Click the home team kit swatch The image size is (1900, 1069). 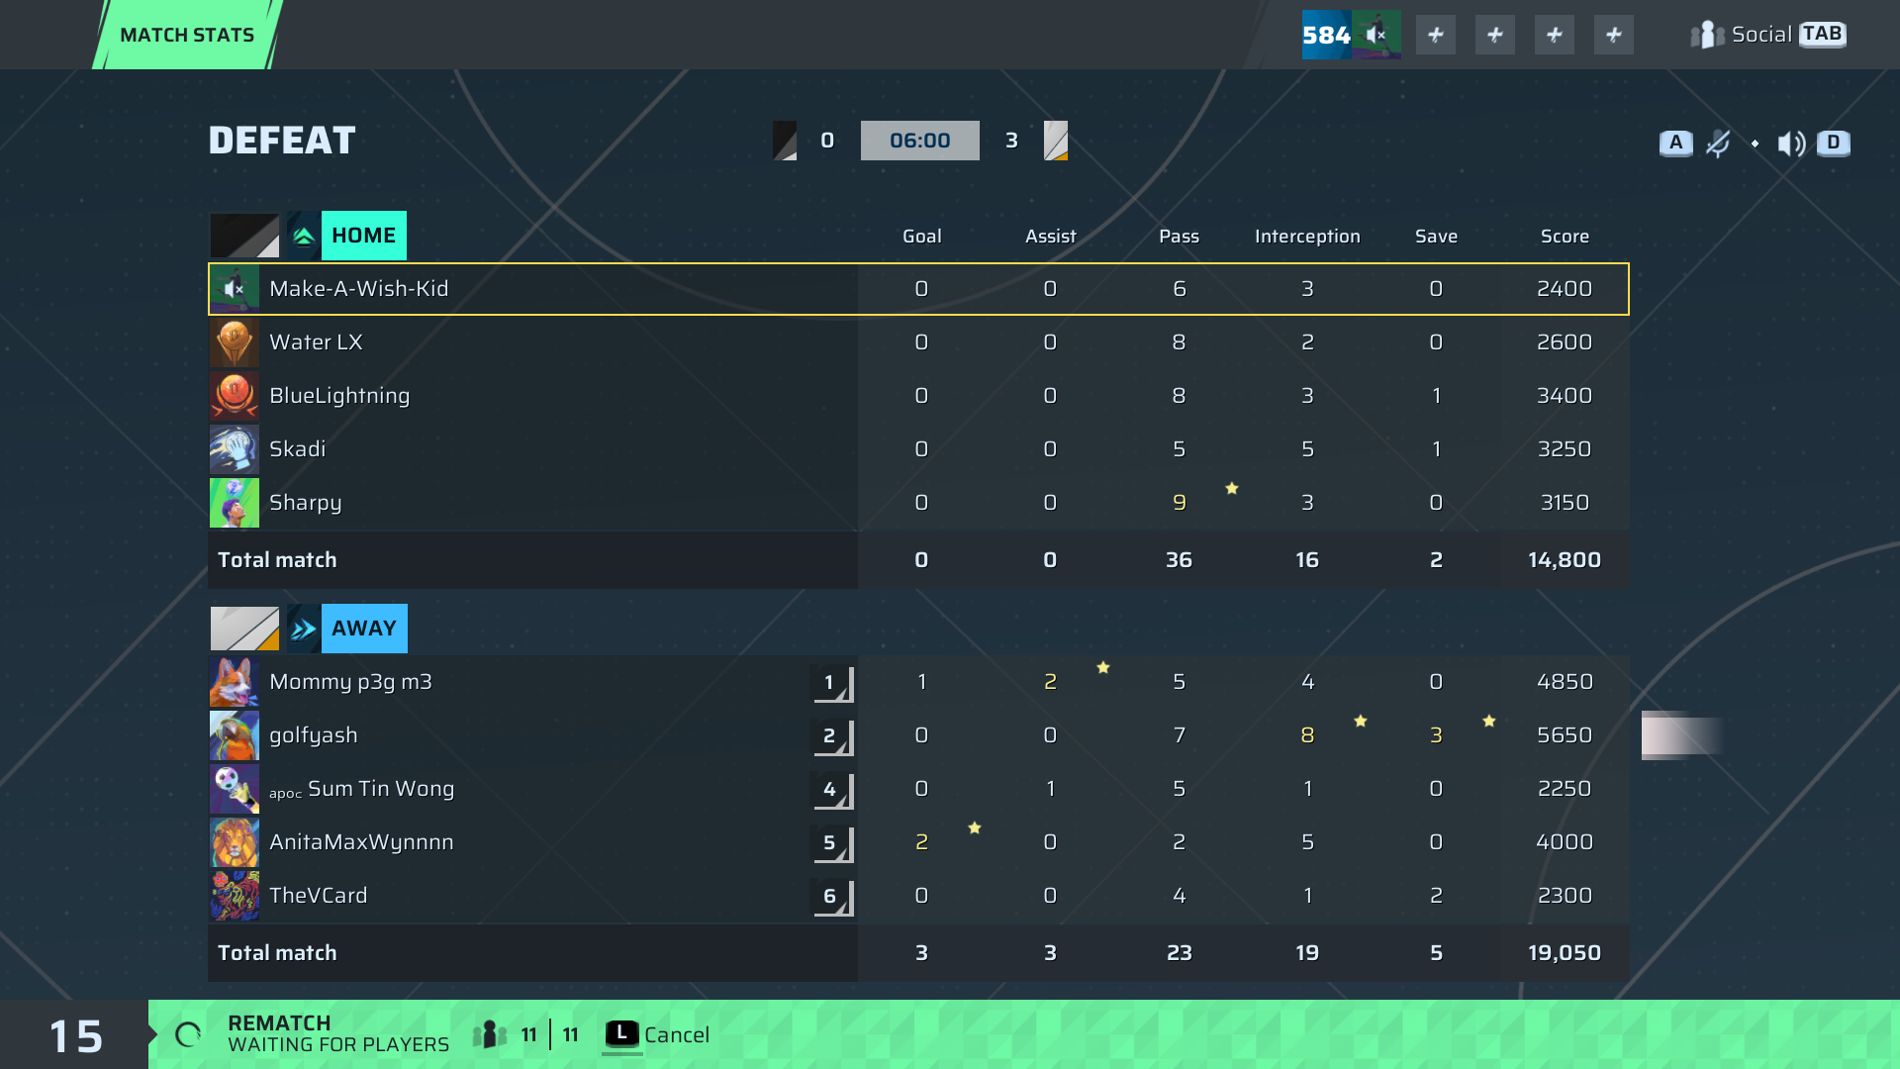tap(244, 236)
